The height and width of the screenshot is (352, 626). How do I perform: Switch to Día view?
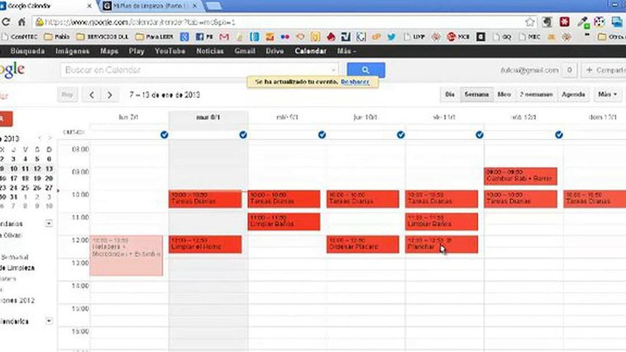[x=449, y=95]
